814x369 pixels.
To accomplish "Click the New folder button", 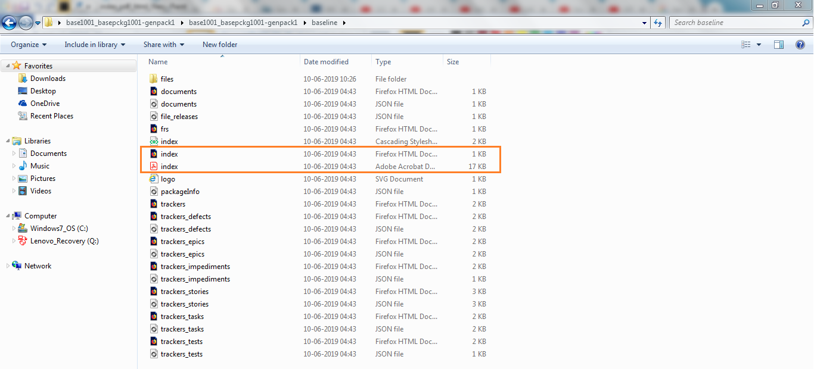I will coord(220,45).
